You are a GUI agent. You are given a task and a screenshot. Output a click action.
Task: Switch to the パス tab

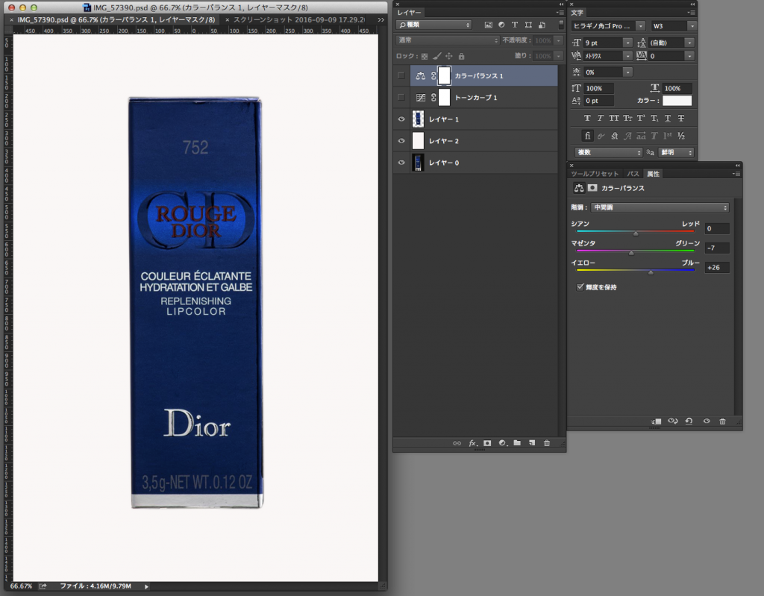pyautogui.click(x=633, y=174)
